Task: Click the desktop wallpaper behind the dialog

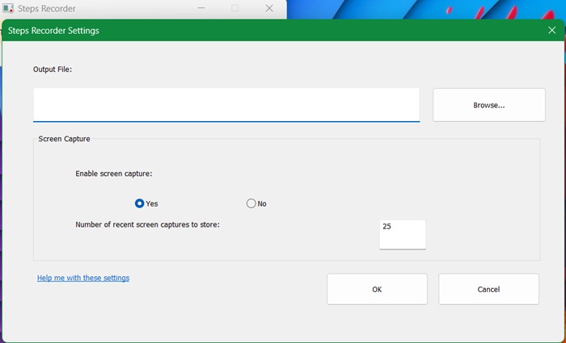Action: (420, 8)
